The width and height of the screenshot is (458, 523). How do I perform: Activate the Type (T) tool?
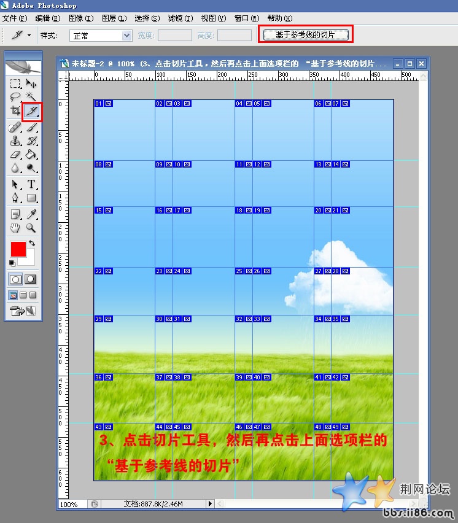(x=31, y=184)
